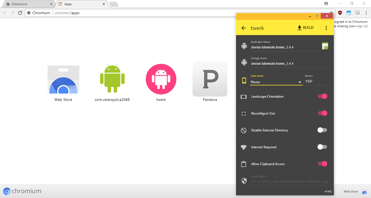The image size is (371, 198).
Task: Click the browser Forward arrow
Action: click(x=12, y=13)
